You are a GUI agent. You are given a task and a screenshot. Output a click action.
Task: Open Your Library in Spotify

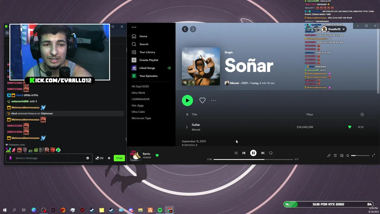[x=143, y=52]
